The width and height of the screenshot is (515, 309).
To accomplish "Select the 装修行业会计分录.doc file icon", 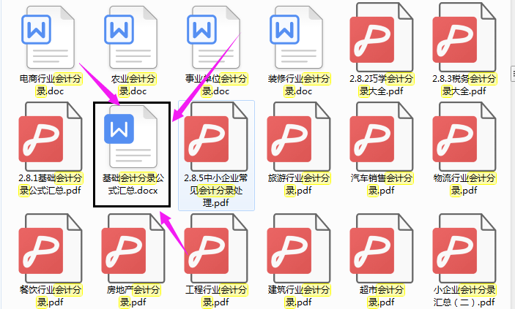I will point(297,37).
